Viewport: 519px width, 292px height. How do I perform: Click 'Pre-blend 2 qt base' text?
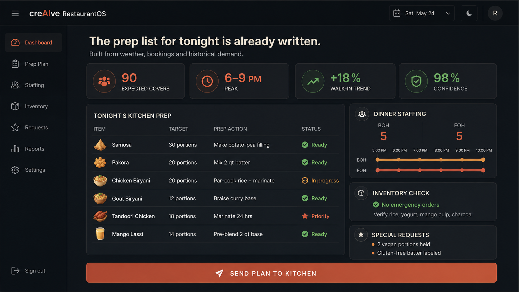point(238,234)
